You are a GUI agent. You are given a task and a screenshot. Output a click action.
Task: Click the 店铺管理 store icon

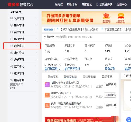pos(12,73)
